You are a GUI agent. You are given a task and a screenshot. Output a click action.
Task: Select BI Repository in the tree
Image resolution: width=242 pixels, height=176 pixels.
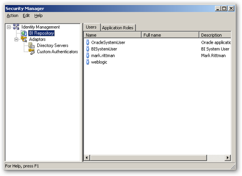42,33
